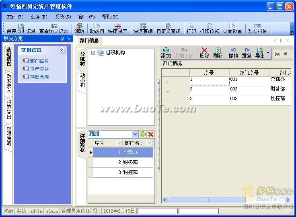296x217 pixels.
Task: Open the System (系统) menu
Action: [x=63, y=17]
